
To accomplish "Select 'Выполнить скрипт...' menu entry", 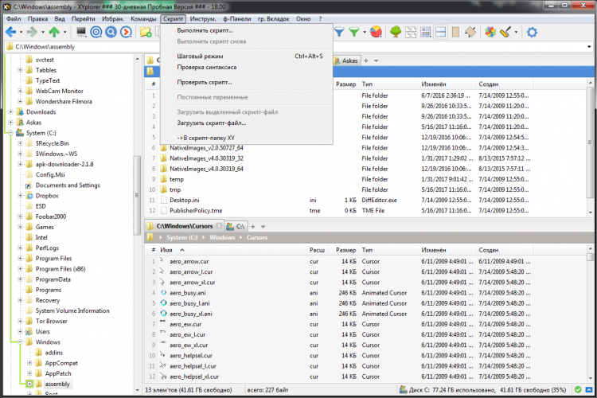I will 247,30.
